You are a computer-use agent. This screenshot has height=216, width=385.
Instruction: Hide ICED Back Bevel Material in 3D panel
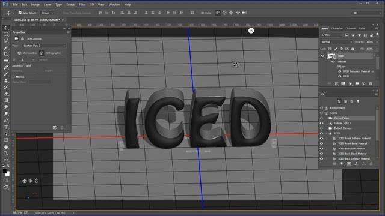tap(321, 154)
